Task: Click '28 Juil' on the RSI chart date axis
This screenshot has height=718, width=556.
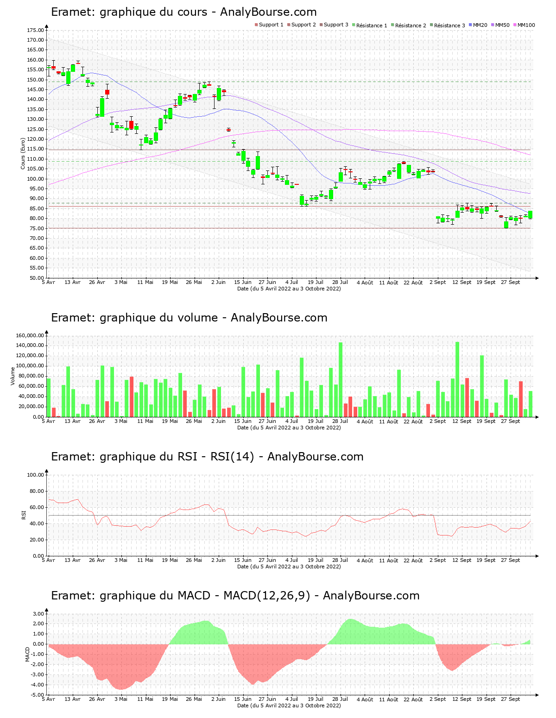Action: coord(340,560)
